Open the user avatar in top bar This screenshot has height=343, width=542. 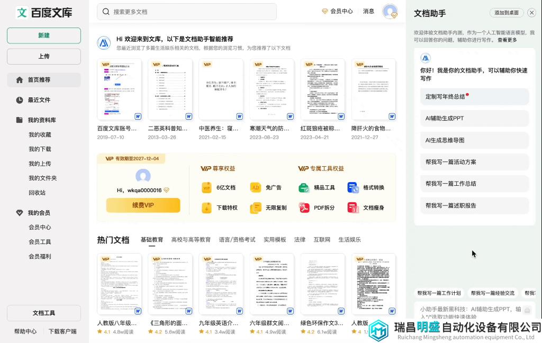(x=390, y=12)
